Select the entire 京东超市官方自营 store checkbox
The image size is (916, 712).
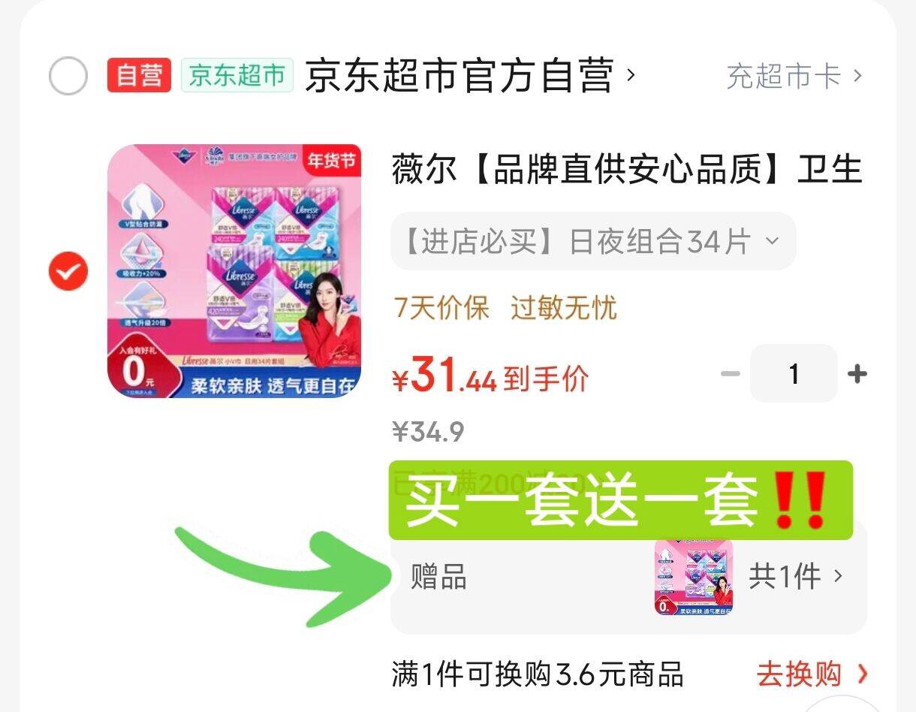click(68, 76)
